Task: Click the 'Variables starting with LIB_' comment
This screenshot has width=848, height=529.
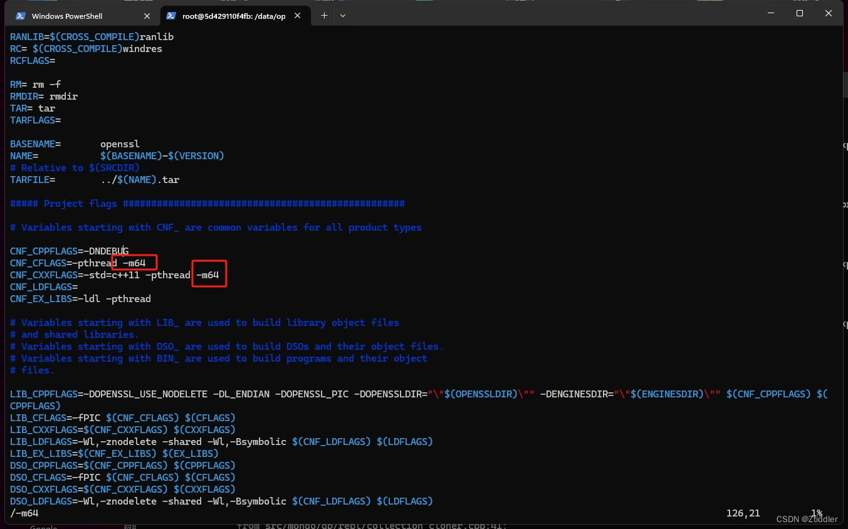Action: click(x=204, y=323)
